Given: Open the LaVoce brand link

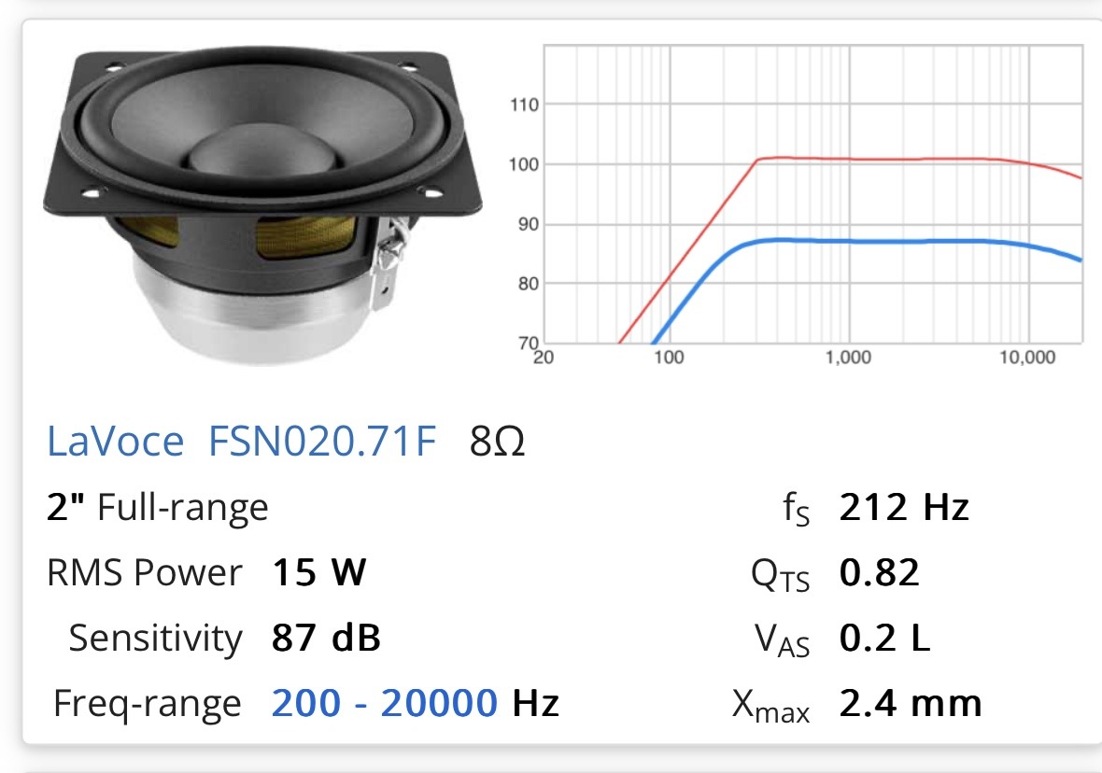Looking at the screenshot, I should [115, 442].
